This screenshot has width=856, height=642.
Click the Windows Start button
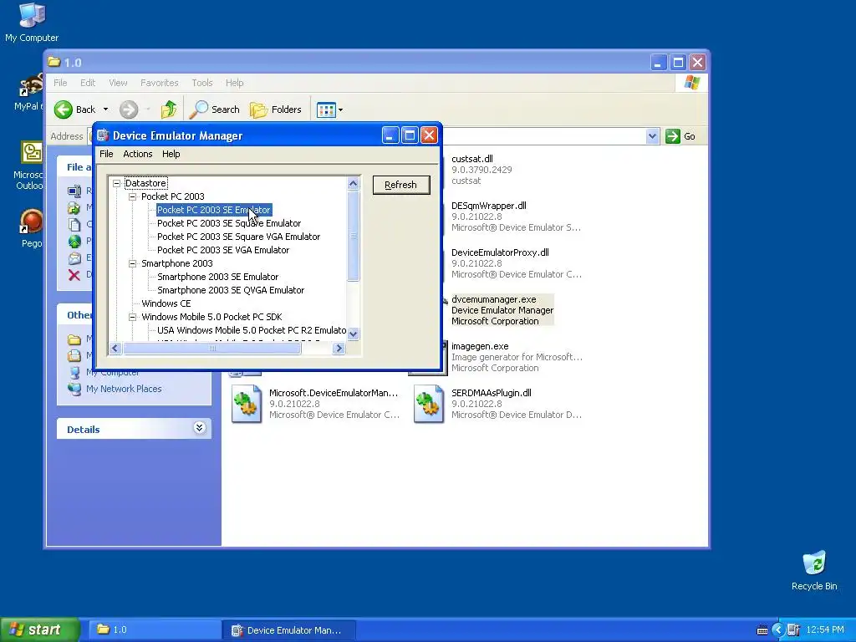pos(40,630)
